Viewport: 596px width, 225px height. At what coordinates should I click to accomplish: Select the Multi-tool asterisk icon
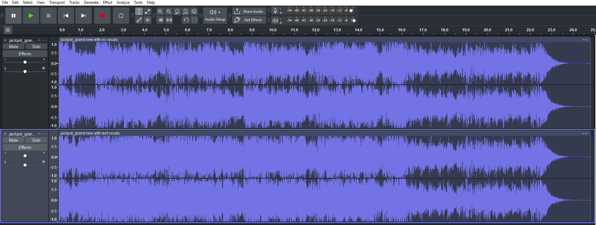point(147,20)
